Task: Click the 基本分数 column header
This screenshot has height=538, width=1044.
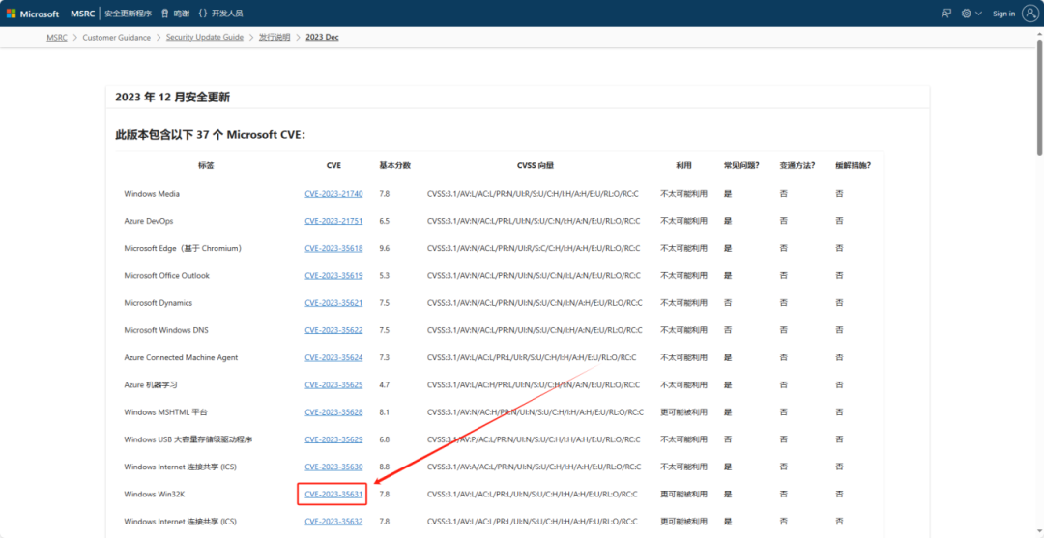Action: point(394,165)
